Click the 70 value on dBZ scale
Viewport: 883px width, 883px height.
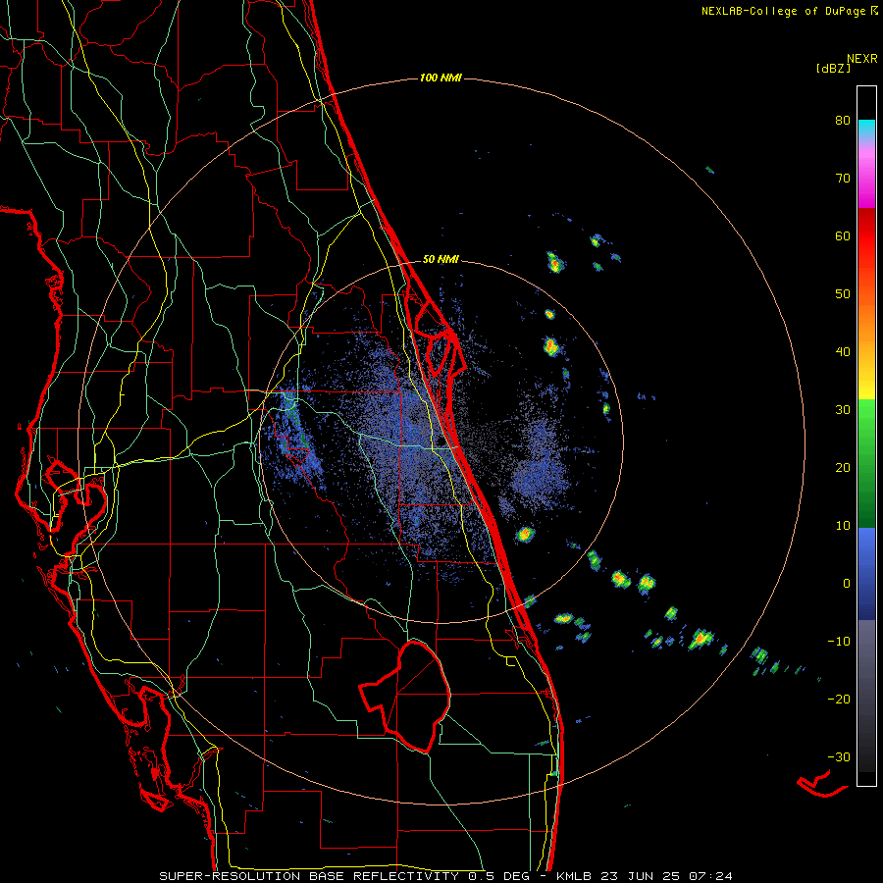click(843, 179)
